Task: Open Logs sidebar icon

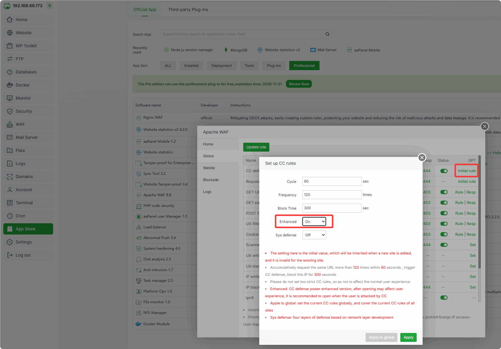Action: click(x=10, y=164)
